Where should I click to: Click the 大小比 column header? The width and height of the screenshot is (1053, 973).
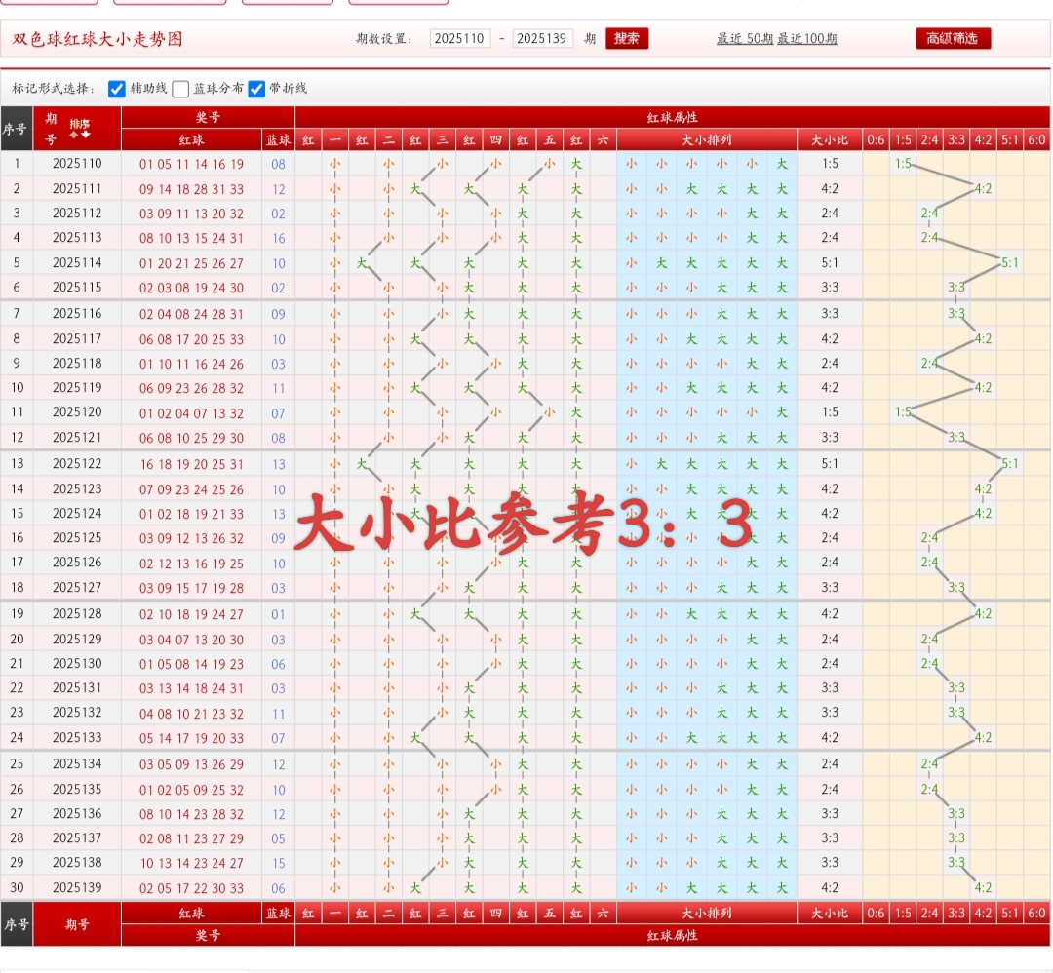[x=830, y=139]
